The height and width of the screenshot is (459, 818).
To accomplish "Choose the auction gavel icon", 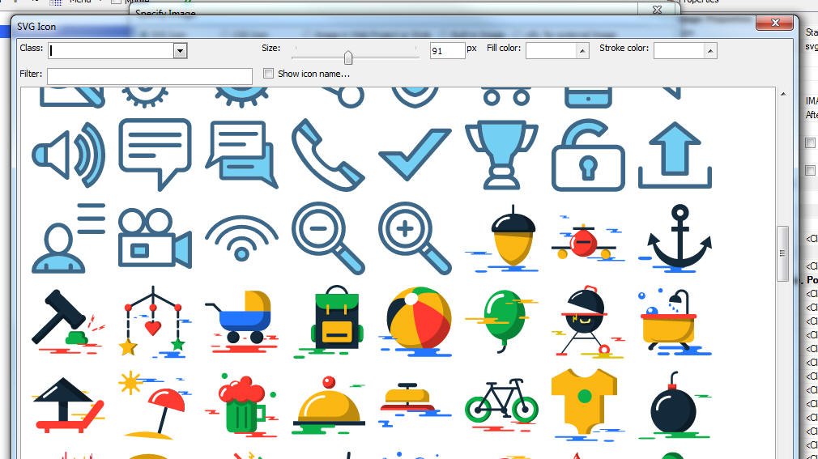I will click(68, 322).
